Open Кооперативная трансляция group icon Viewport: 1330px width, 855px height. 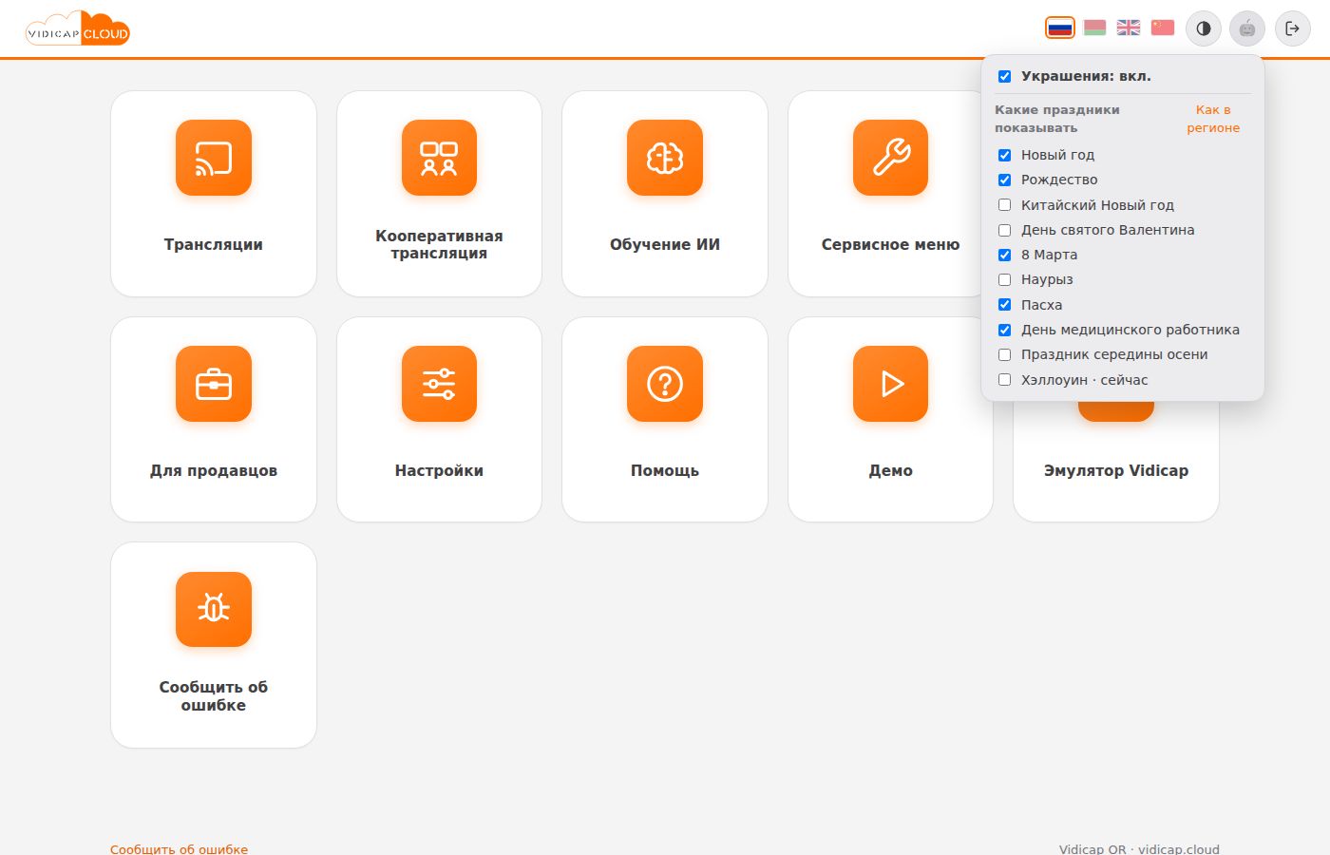pyautogui.click(x=439, y=158)
